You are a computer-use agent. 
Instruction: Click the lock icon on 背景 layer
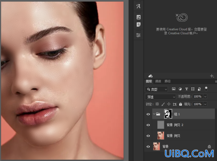click(209, 146)
